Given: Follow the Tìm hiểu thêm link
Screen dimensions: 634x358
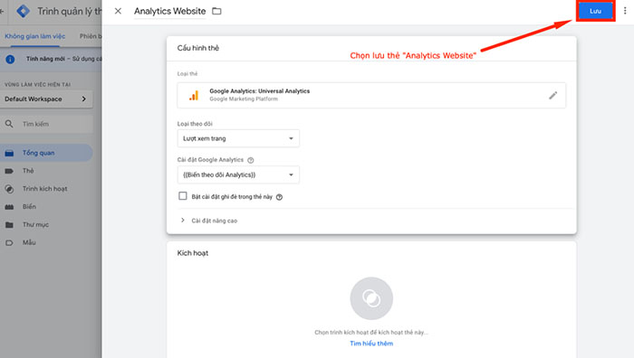Looking at the screenshot, I should (x=371, y=344).
